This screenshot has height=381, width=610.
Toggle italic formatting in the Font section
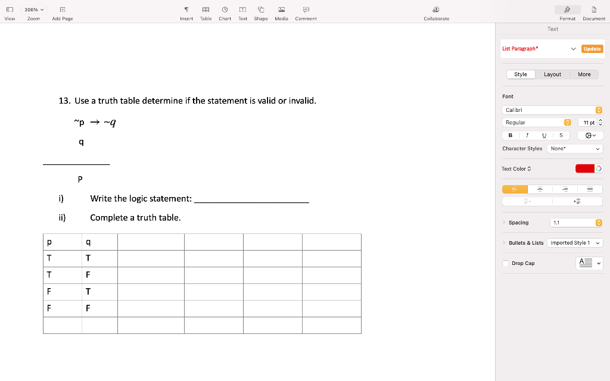(x=527, y=135)
